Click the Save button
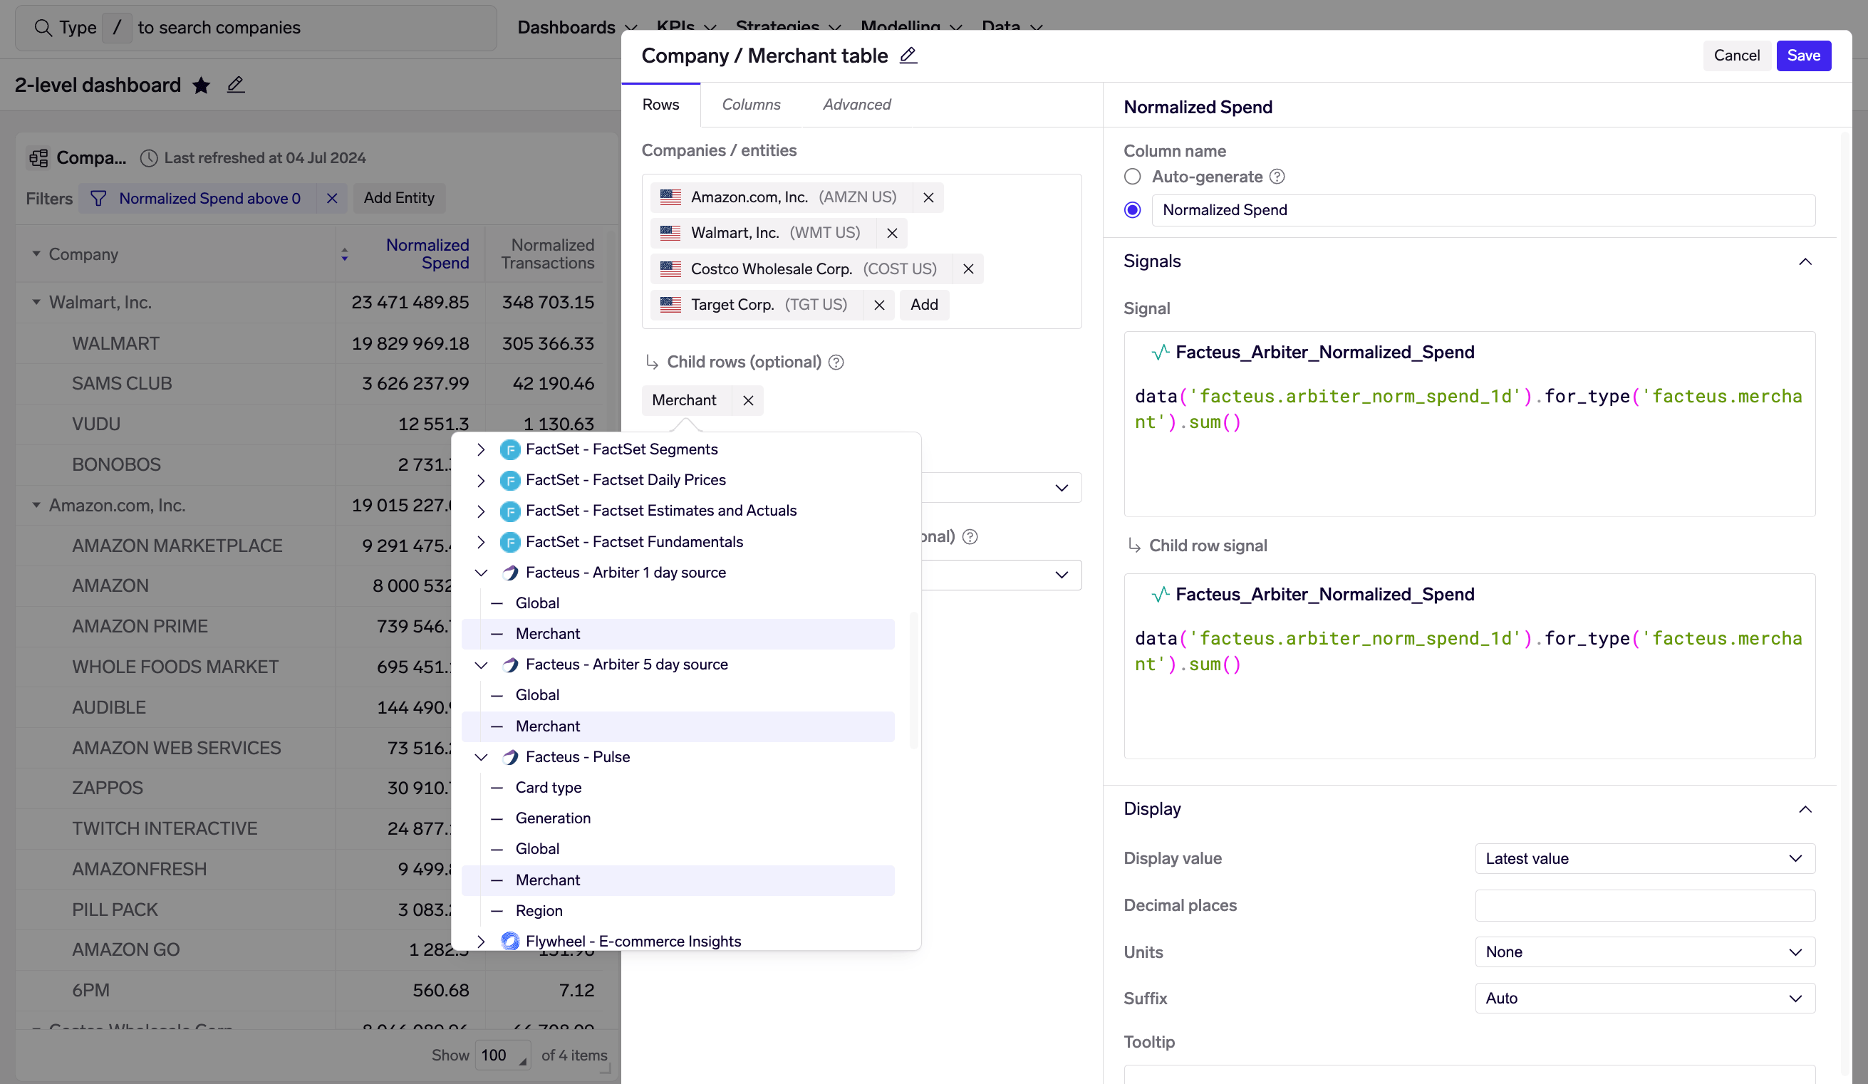This screenshot has height=1084, width=1868. pos(1803,56)
